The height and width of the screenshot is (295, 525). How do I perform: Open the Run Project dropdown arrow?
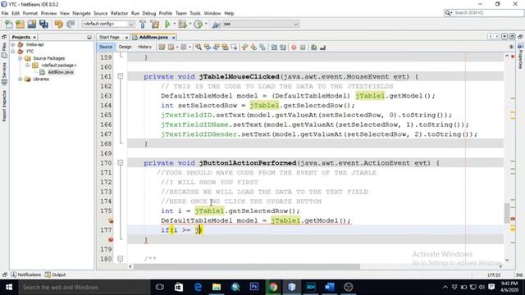click(x=174, y=24)
